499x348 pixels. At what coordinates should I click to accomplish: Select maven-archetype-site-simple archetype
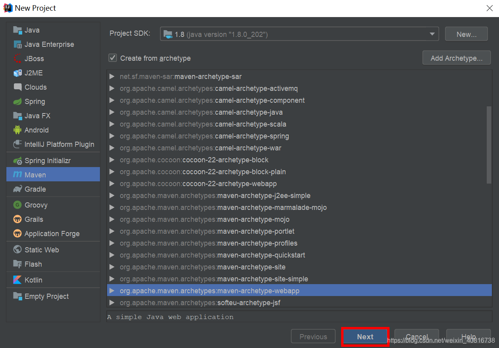tap(299, 279)
